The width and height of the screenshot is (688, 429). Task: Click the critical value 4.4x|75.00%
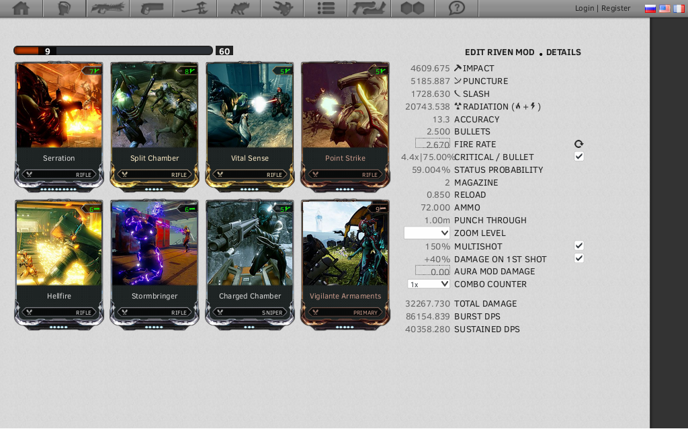427,157
